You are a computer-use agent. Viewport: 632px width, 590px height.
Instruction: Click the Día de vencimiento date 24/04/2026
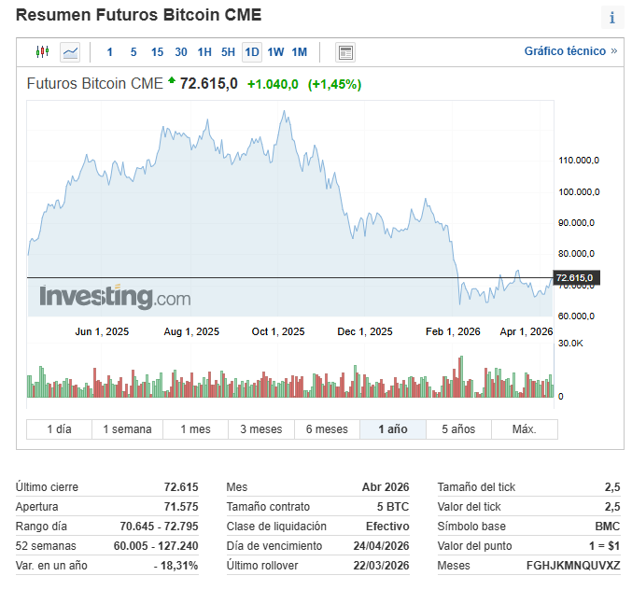(x=381, y=546)
